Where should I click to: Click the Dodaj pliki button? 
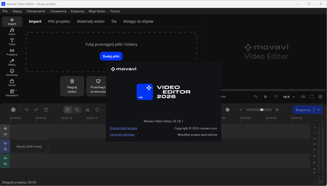(x=111, y=56)
